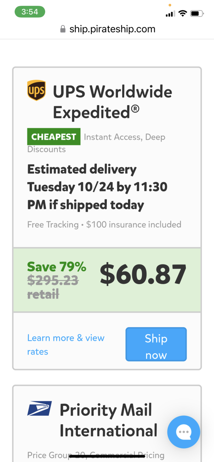Tap the $60.87 price
The image size is (214, 462).
[143, 274]
